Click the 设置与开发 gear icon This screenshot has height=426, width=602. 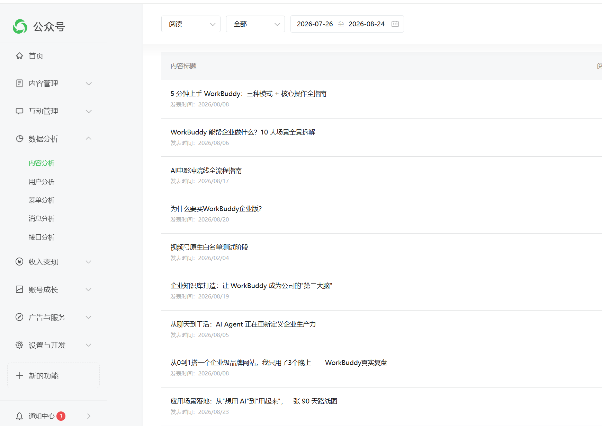point(19,345)
